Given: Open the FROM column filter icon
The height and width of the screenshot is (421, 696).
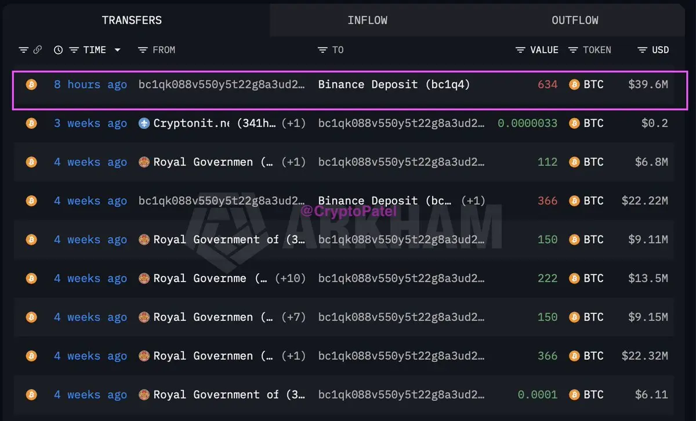Looking at the screenshot, I should [x=143, y=50].
